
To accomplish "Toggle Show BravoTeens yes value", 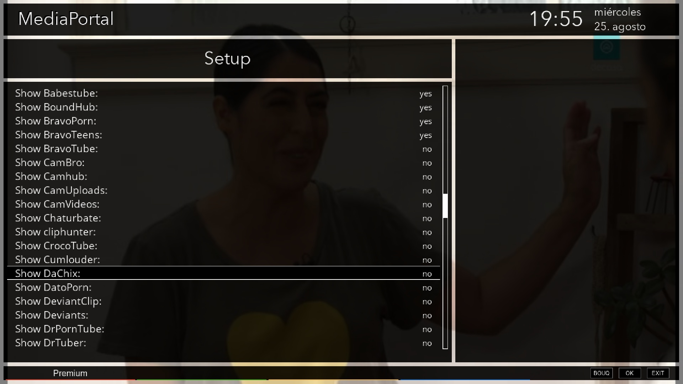I will click(x=425, y=135).
